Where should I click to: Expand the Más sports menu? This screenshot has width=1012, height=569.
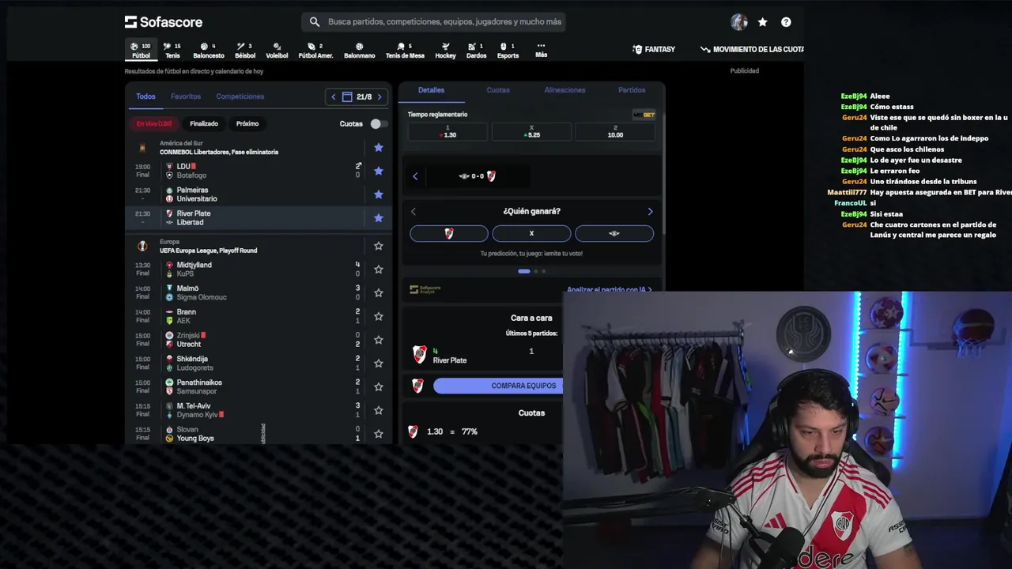[x=541, y=50]
